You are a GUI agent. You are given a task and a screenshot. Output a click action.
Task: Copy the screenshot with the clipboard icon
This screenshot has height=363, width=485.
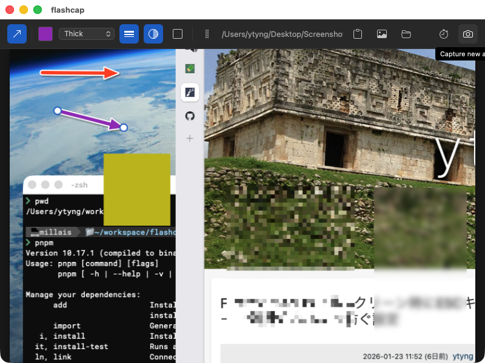(x=358, y=34)
